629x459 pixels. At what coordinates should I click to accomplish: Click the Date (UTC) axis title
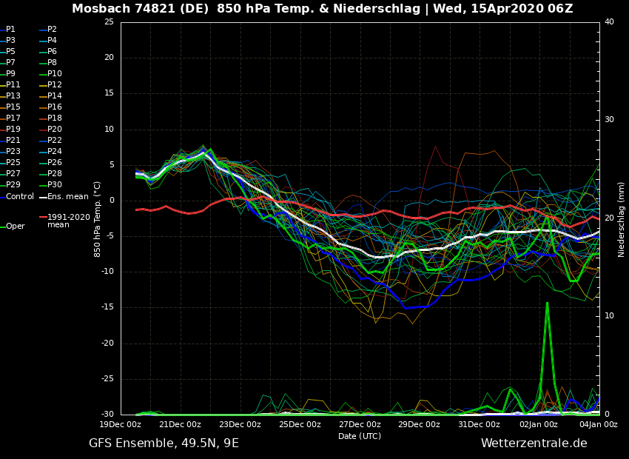(x=360, y=436)
